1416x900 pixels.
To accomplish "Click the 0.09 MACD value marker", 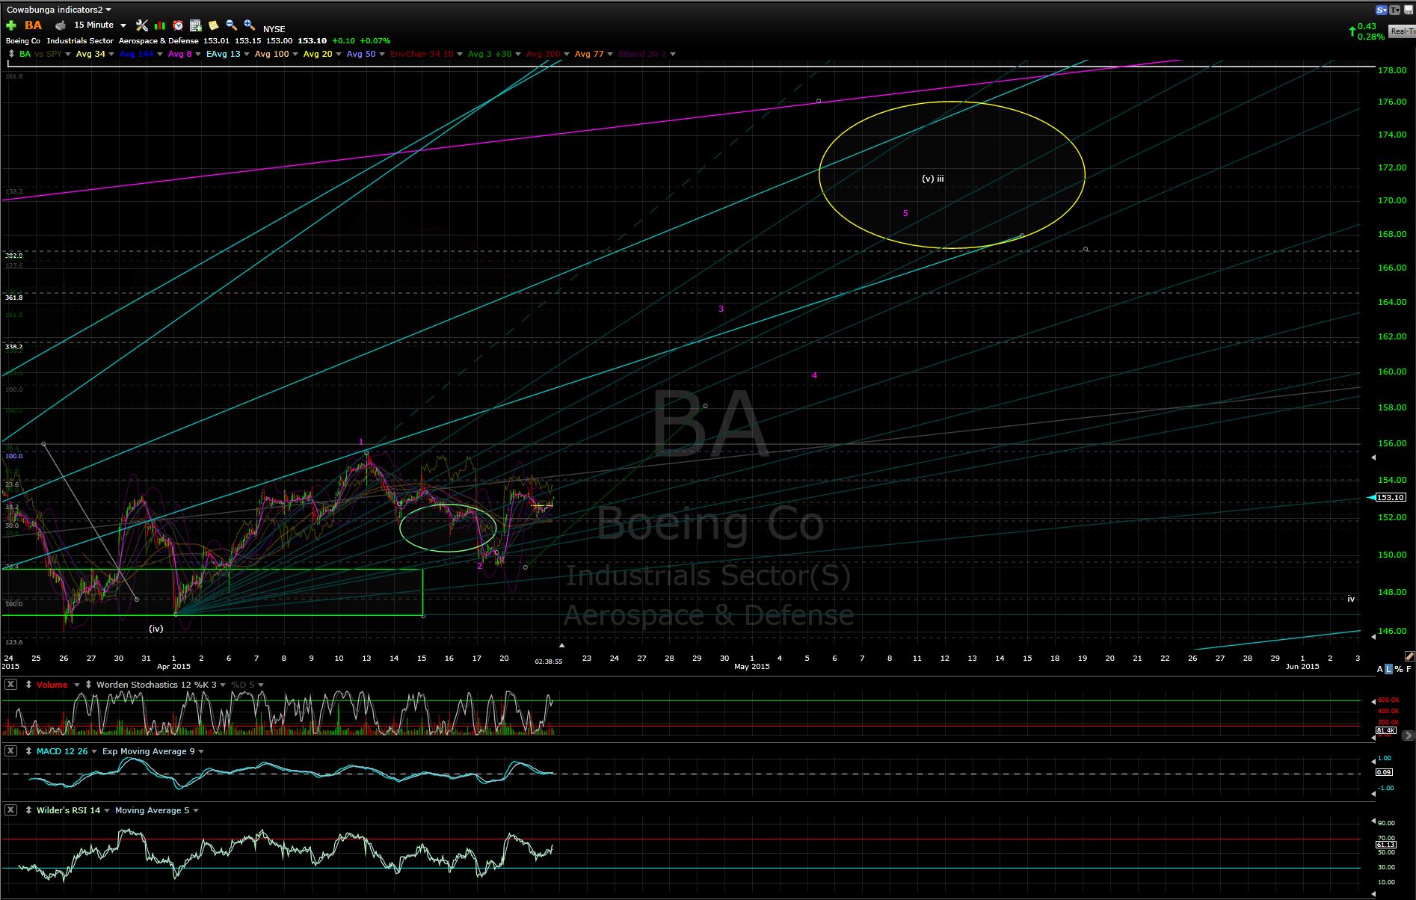I will pyautogui.click(x=1384, y=772).
